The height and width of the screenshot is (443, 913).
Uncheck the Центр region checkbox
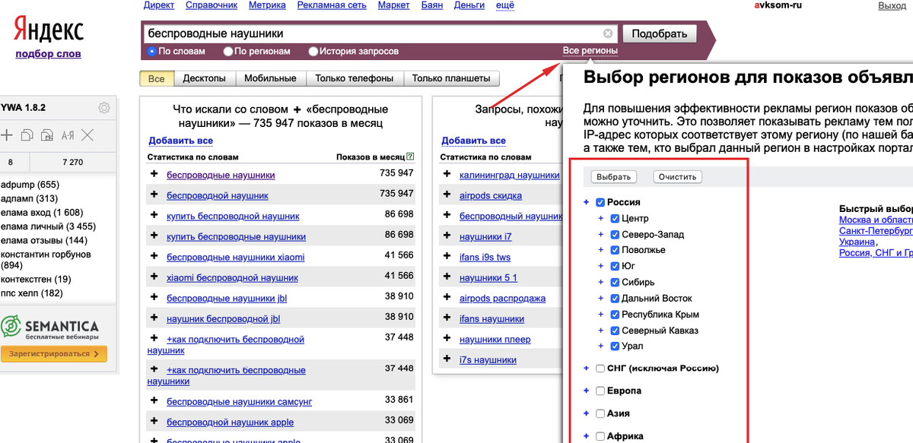click(x=615, y=218)
